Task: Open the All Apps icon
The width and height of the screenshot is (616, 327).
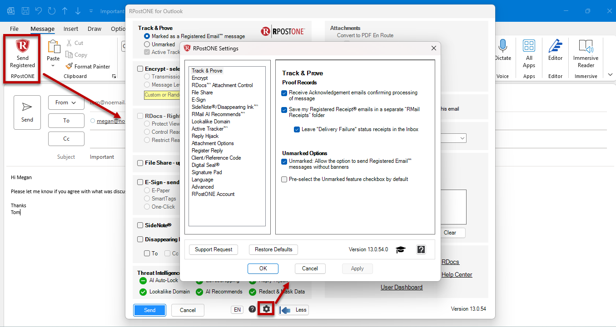Action: click(x=529, y=46)
